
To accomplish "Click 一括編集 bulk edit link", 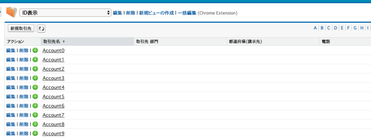I will (187, 13).
